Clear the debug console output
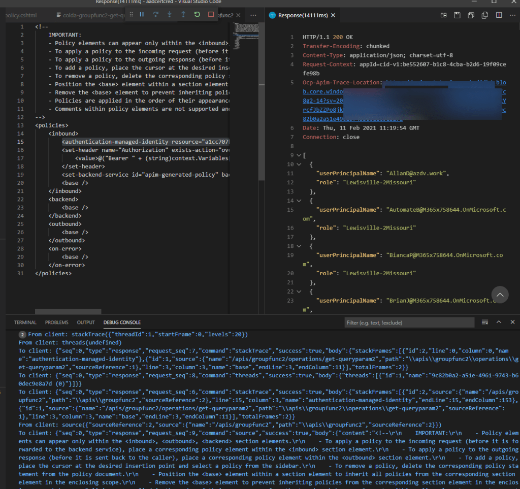The image size is (520, 489). point(485,322)
